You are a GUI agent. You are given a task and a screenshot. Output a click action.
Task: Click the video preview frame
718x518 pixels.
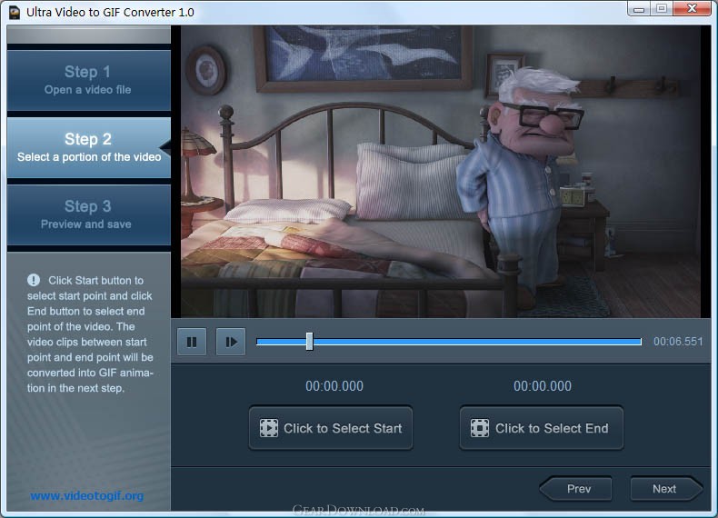point(440,171)
